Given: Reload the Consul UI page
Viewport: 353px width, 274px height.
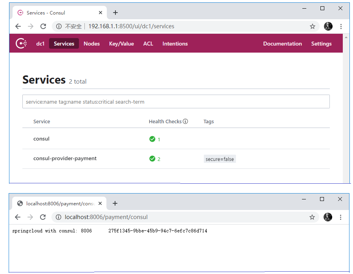Looking at the screenshot, I should click(x=43, y=26).
